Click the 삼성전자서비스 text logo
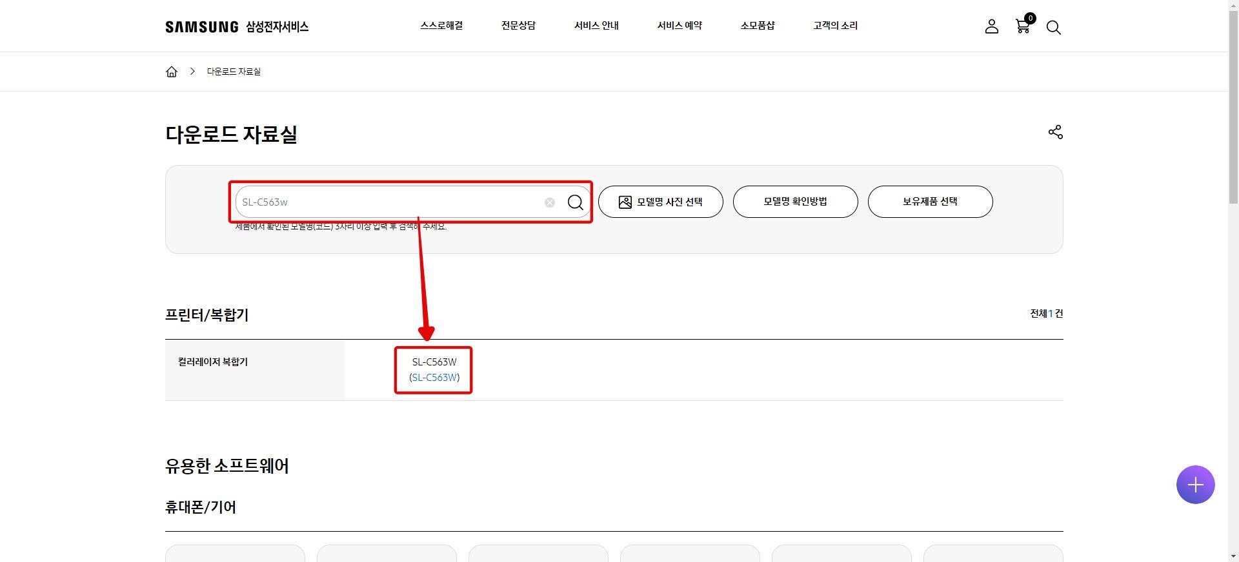This screenshot has height=562, width=1239. (x=277, y=26)
